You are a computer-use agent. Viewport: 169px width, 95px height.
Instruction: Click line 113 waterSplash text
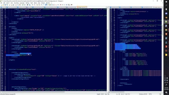click(29, 30)
